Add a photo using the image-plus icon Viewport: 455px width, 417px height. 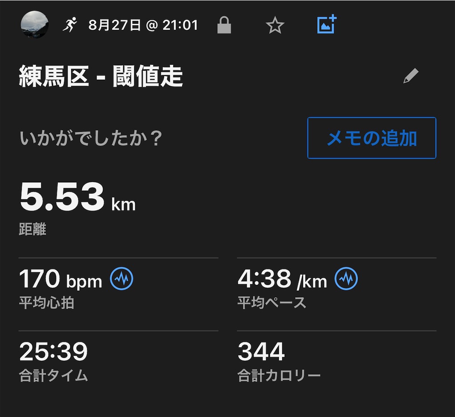pyautogui.click(x=327, y=24)
